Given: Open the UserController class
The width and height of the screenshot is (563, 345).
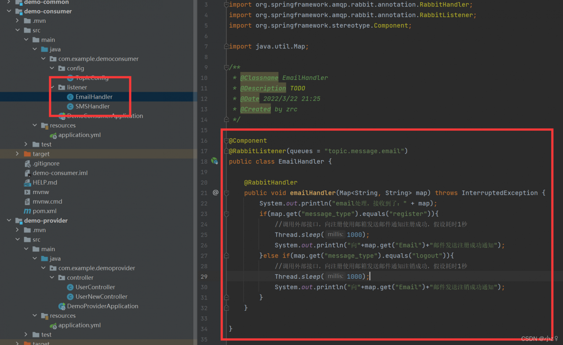Looking at the screenshot, I should [x=95, y=287].
